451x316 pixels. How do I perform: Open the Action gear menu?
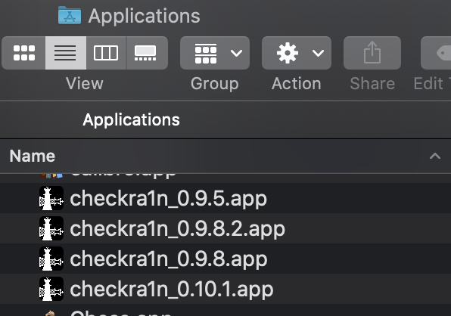[x=297, y=53]
